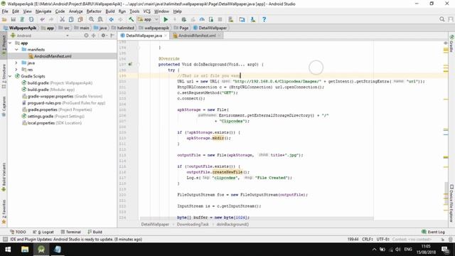Hide the project panel via its hide icon

coord(112,36)
